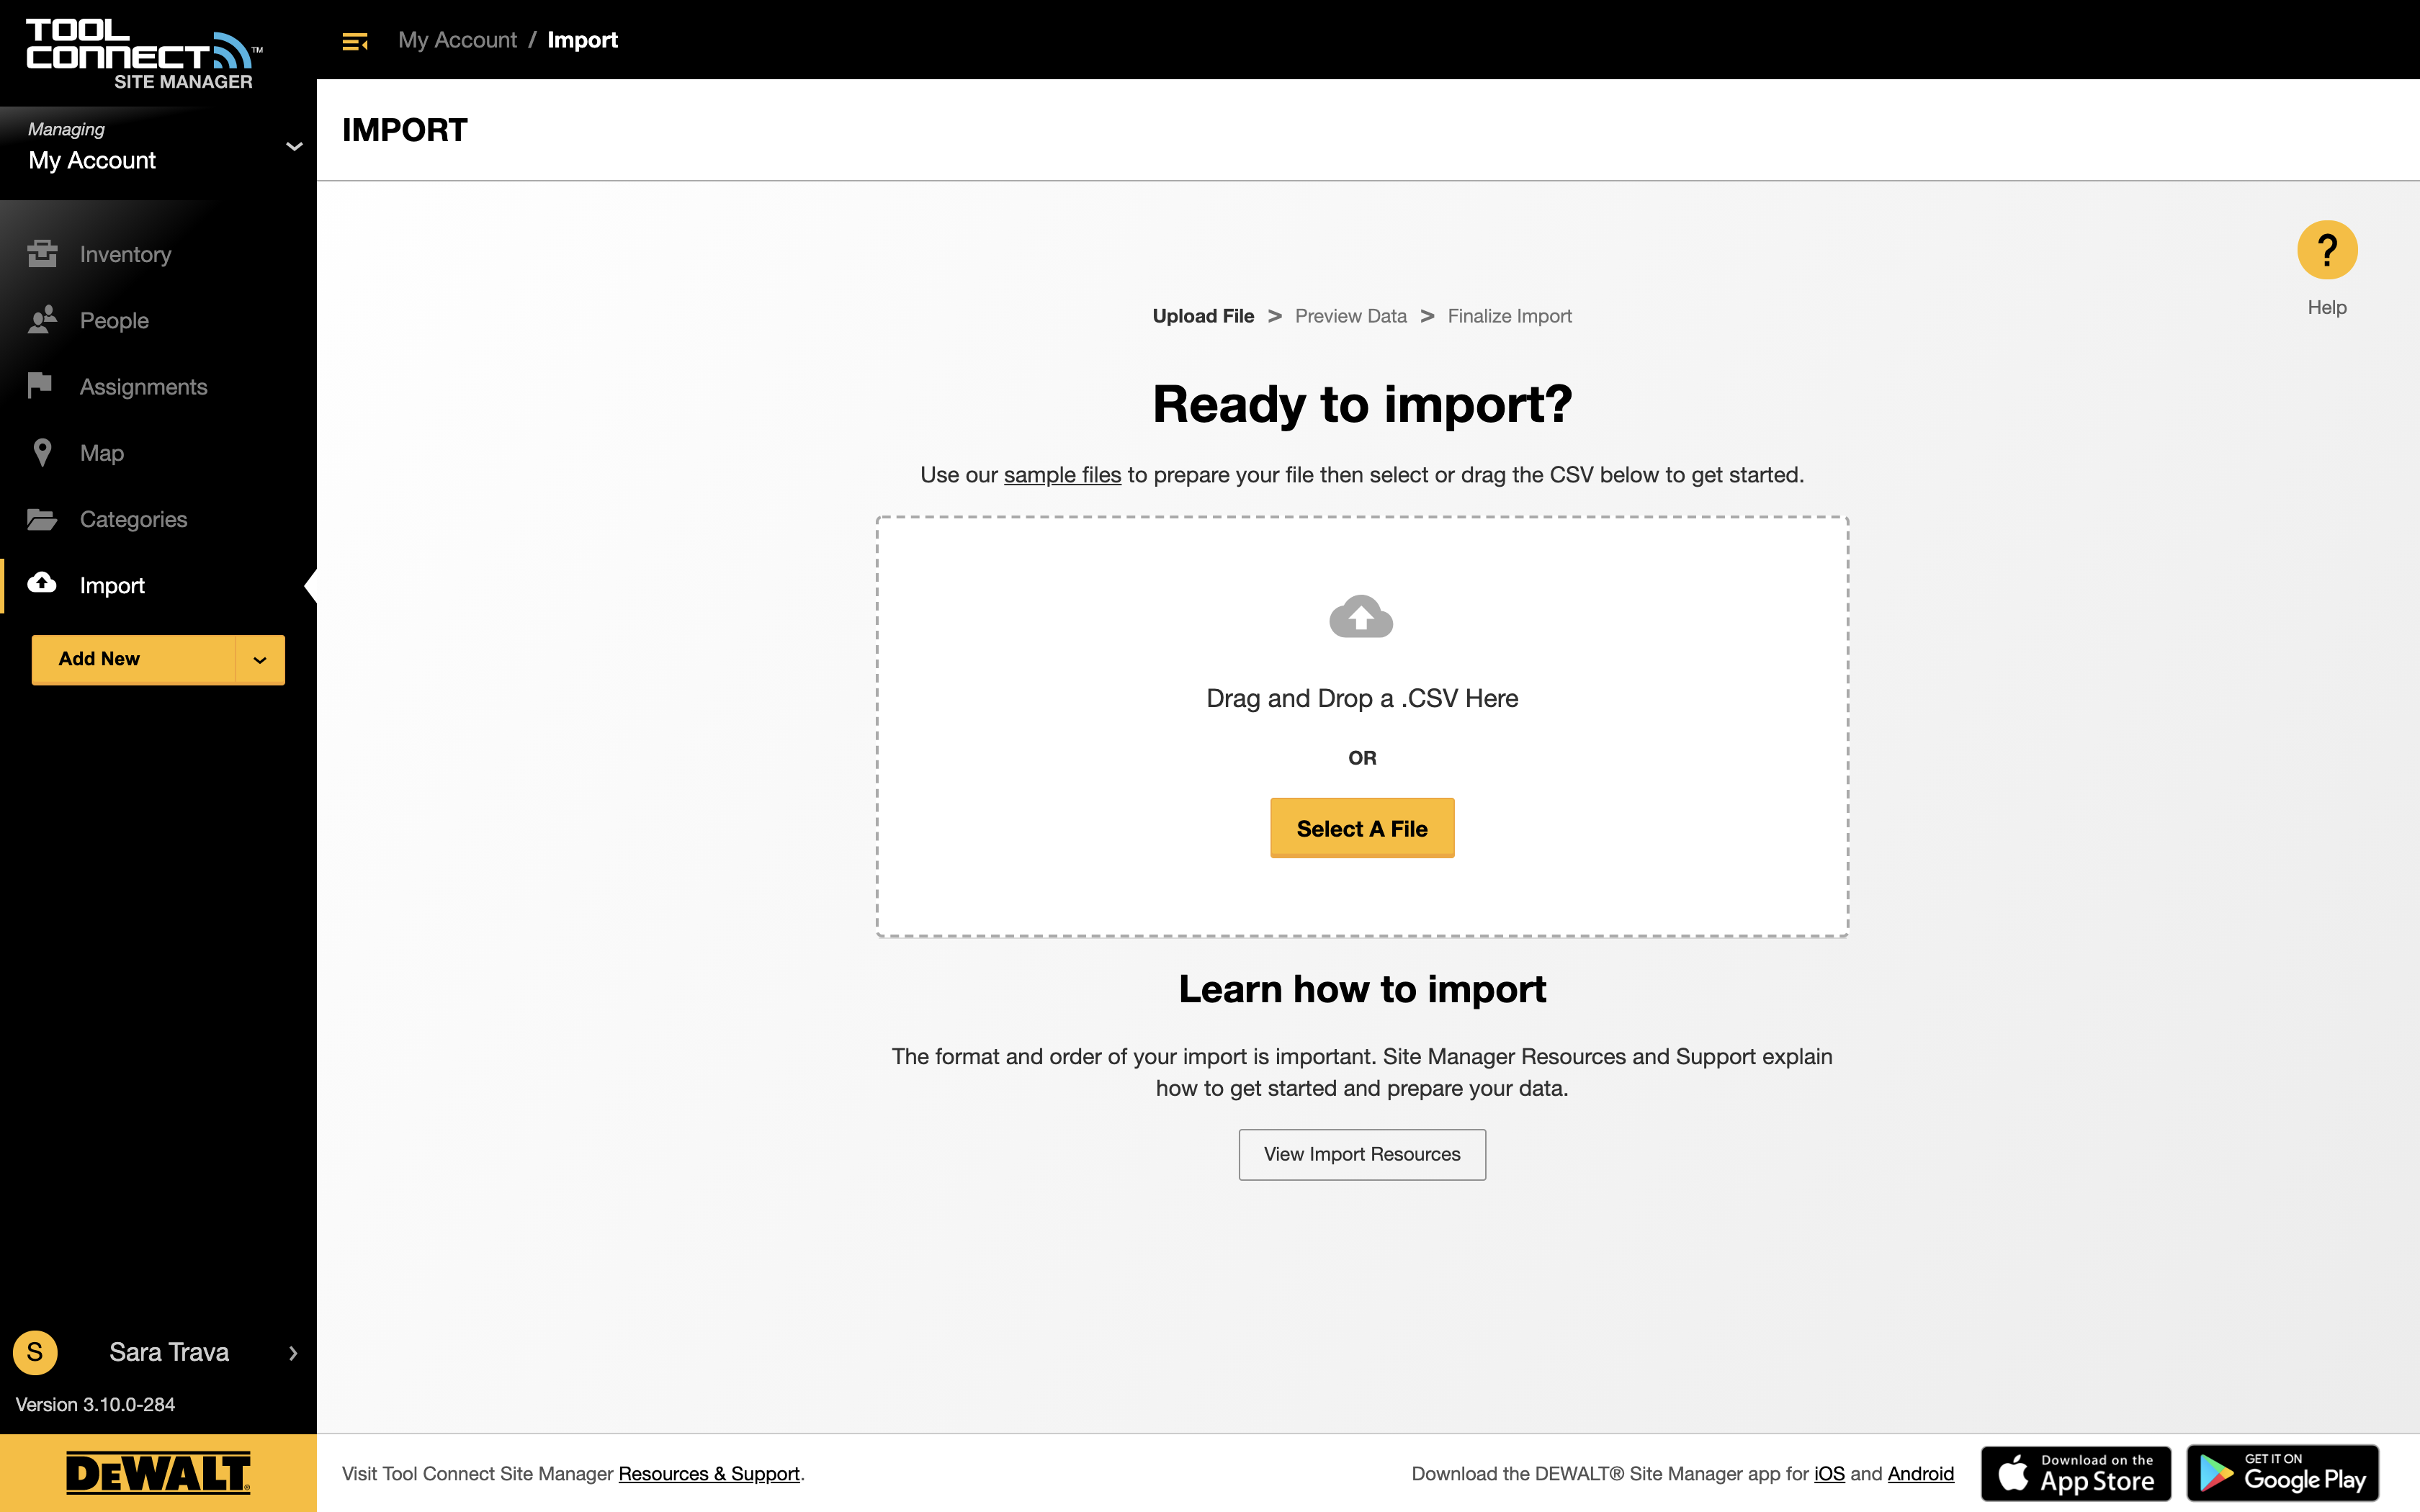2420x1512 pixels.
Task: Select the Finalize Import step
Action: click(1509, 316)
